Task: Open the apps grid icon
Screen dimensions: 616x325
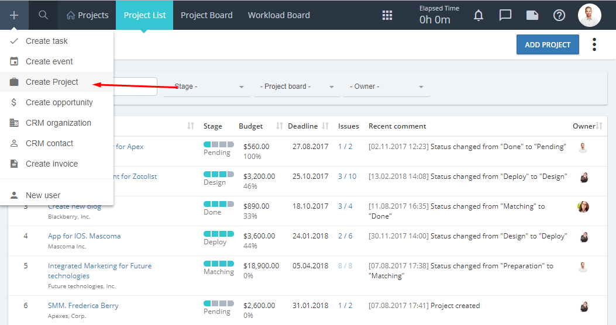Action: 387,15
